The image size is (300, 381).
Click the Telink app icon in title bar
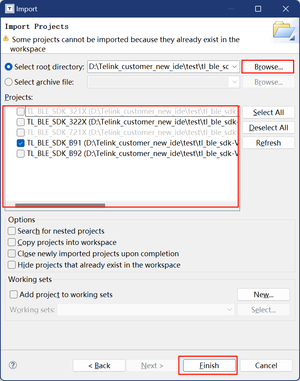click(x=9, y=9)
